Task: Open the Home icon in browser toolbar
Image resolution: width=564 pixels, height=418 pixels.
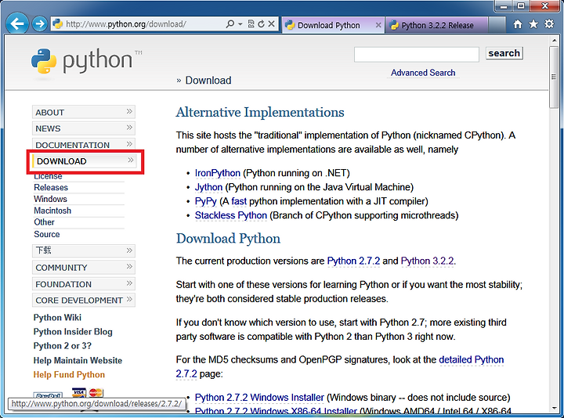Action: (518, 24)
